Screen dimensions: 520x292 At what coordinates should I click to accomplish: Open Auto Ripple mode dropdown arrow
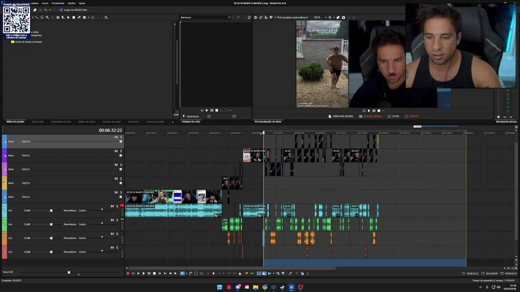[274, 273]
